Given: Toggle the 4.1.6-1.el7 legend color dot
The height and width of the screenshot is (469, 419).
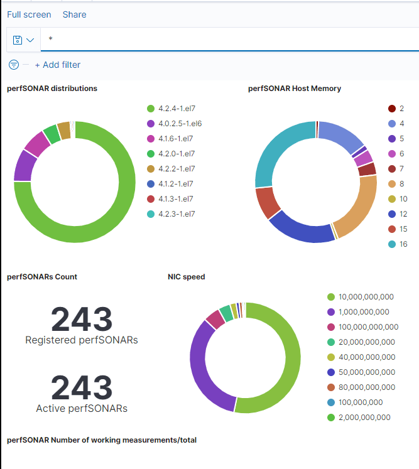Looking at the screenshot, I should (x=151, y=139).
